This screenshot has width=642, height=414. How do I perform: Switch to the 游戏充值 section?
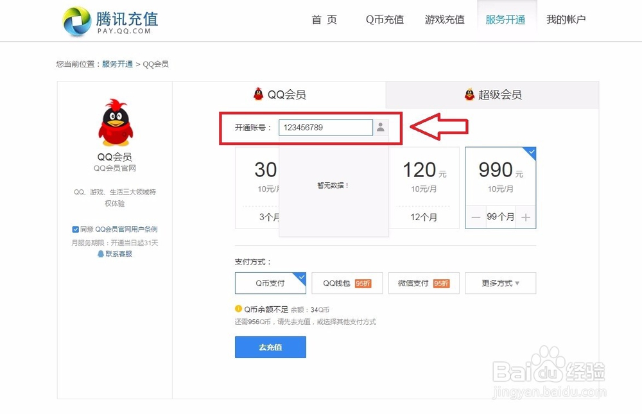click(x=444, y=20)
